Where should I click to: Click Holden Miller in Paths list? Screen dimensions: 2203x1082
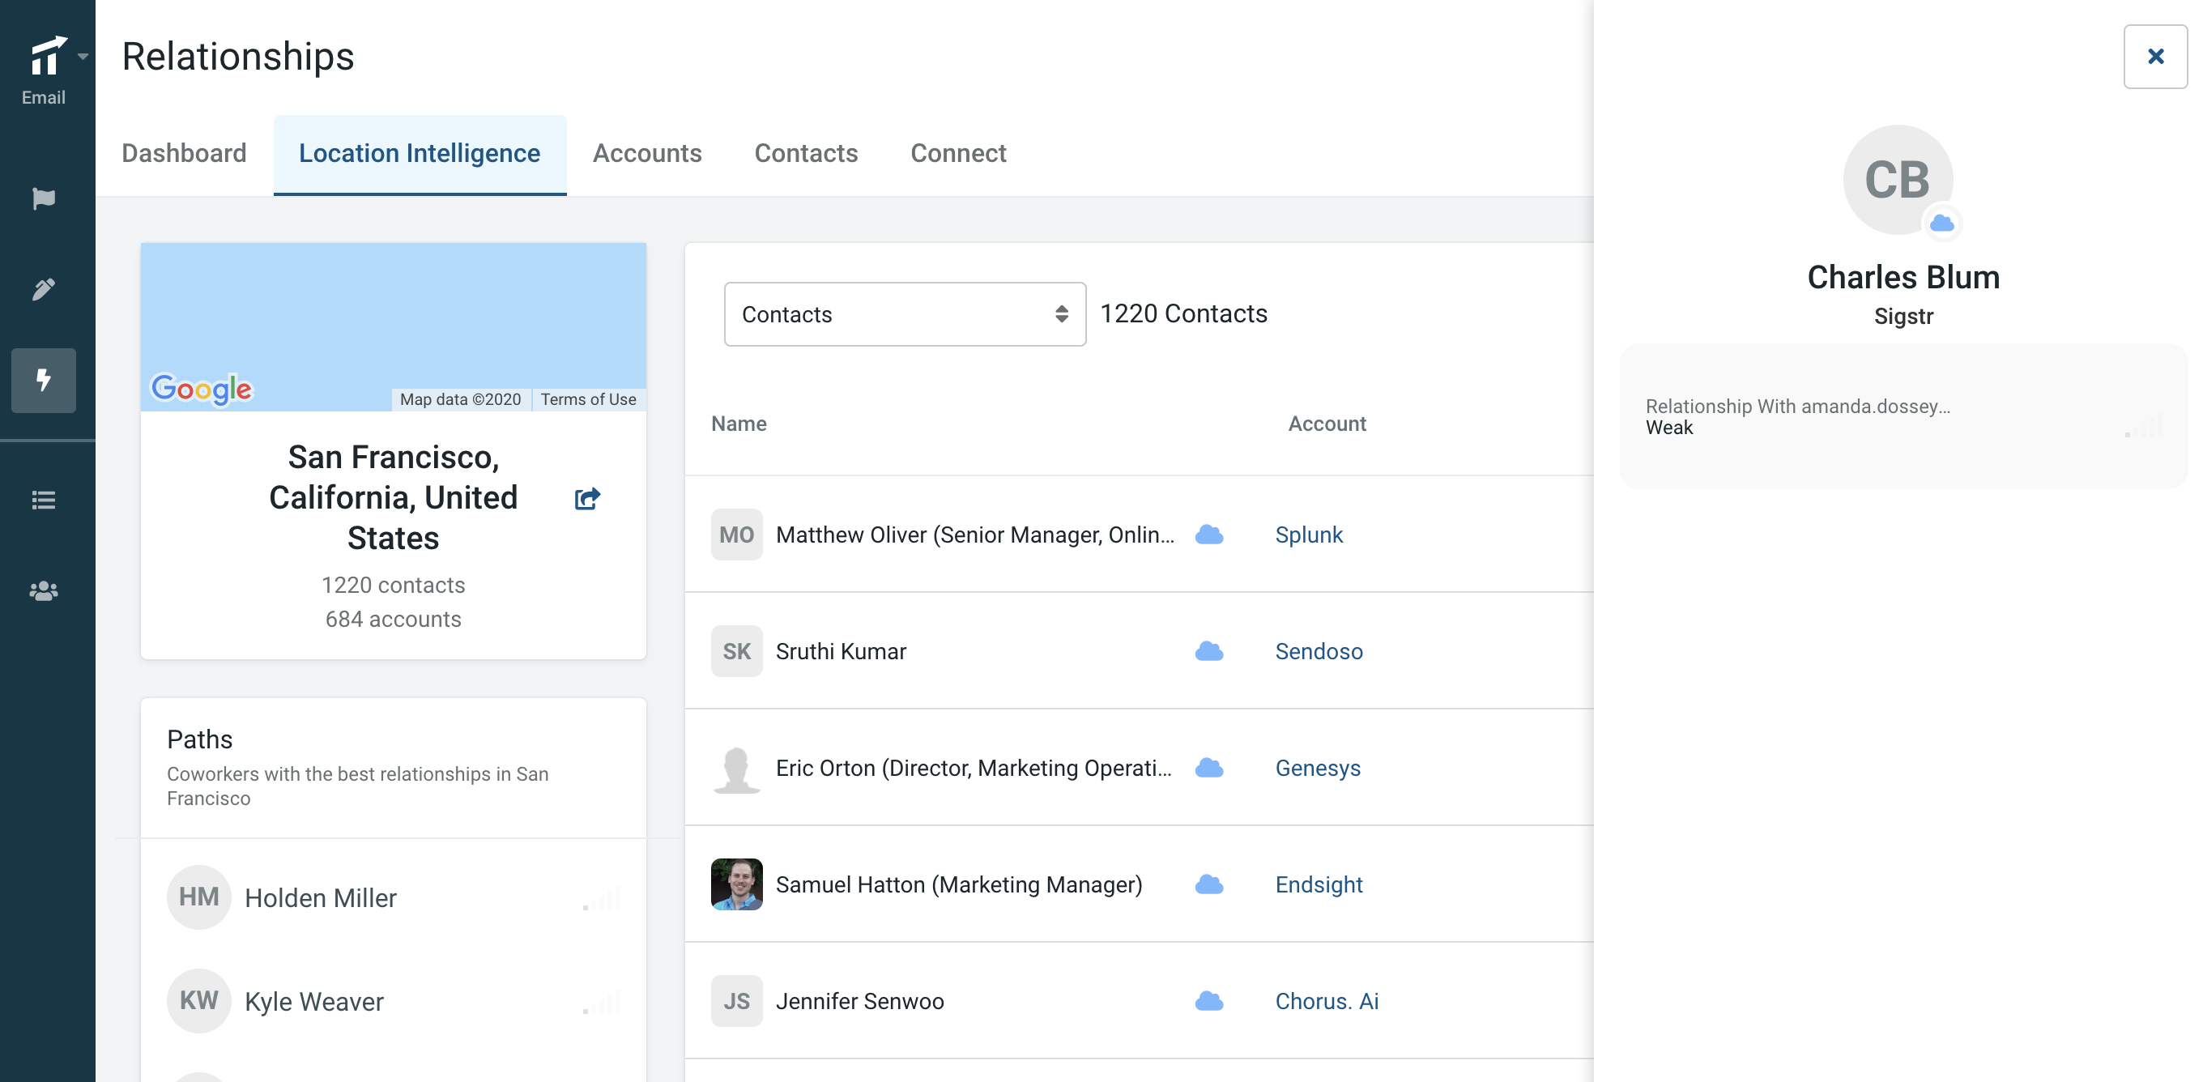(x=321, y=898)
